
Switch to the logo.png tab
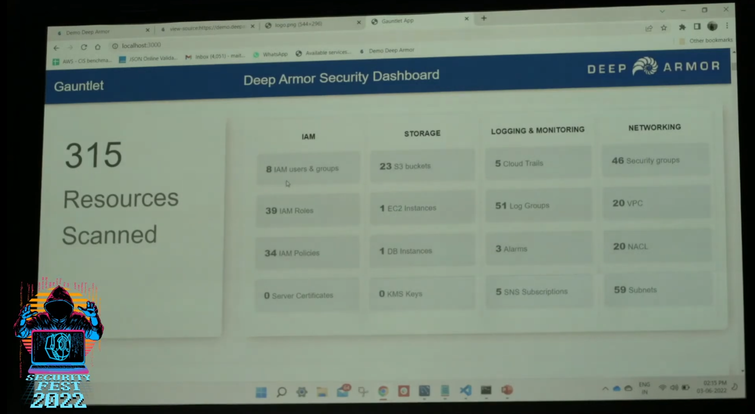click(313, 24)
